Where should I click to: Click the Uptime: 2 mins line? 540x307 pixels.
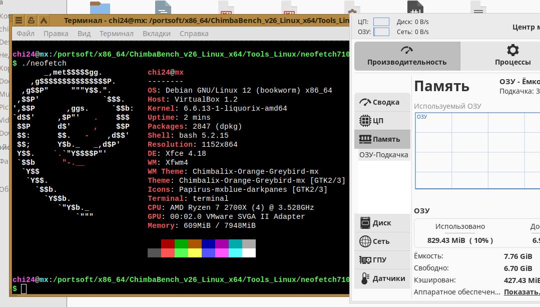(x=179, y=117)
